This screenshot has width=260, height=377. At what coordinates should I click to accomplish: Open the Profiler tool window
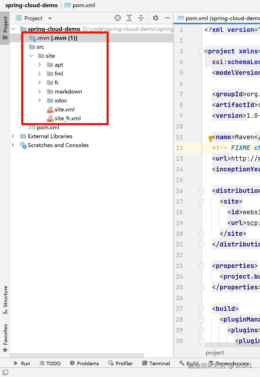[120, 363]
